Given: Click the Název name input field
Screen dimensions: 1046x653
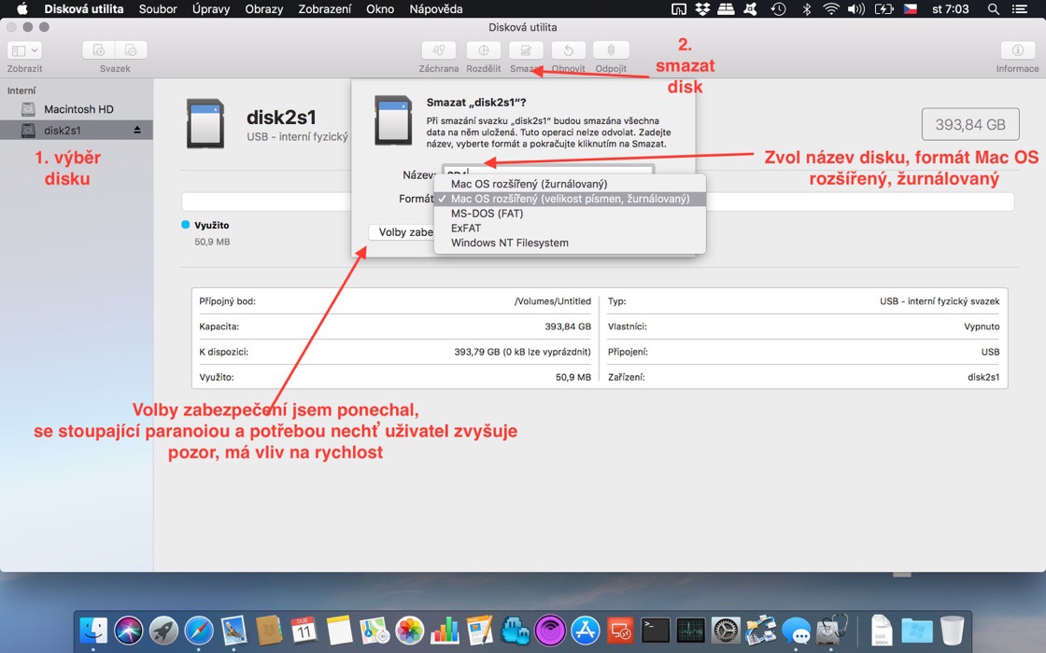Looking at the screenshot, I should pos(547,173).
